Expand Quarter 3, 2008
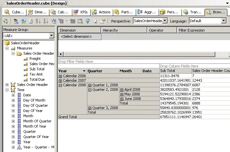 pos(90,108)
